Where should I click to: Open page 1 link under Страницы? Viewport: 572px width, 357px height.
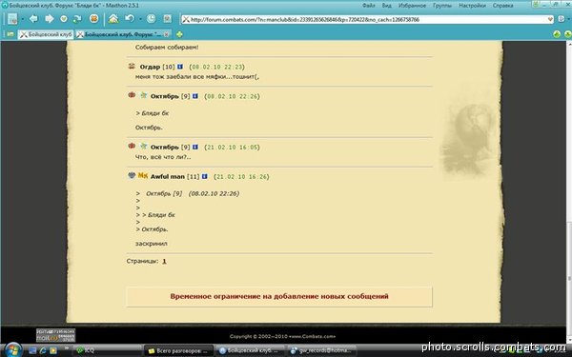click(164, 261)
